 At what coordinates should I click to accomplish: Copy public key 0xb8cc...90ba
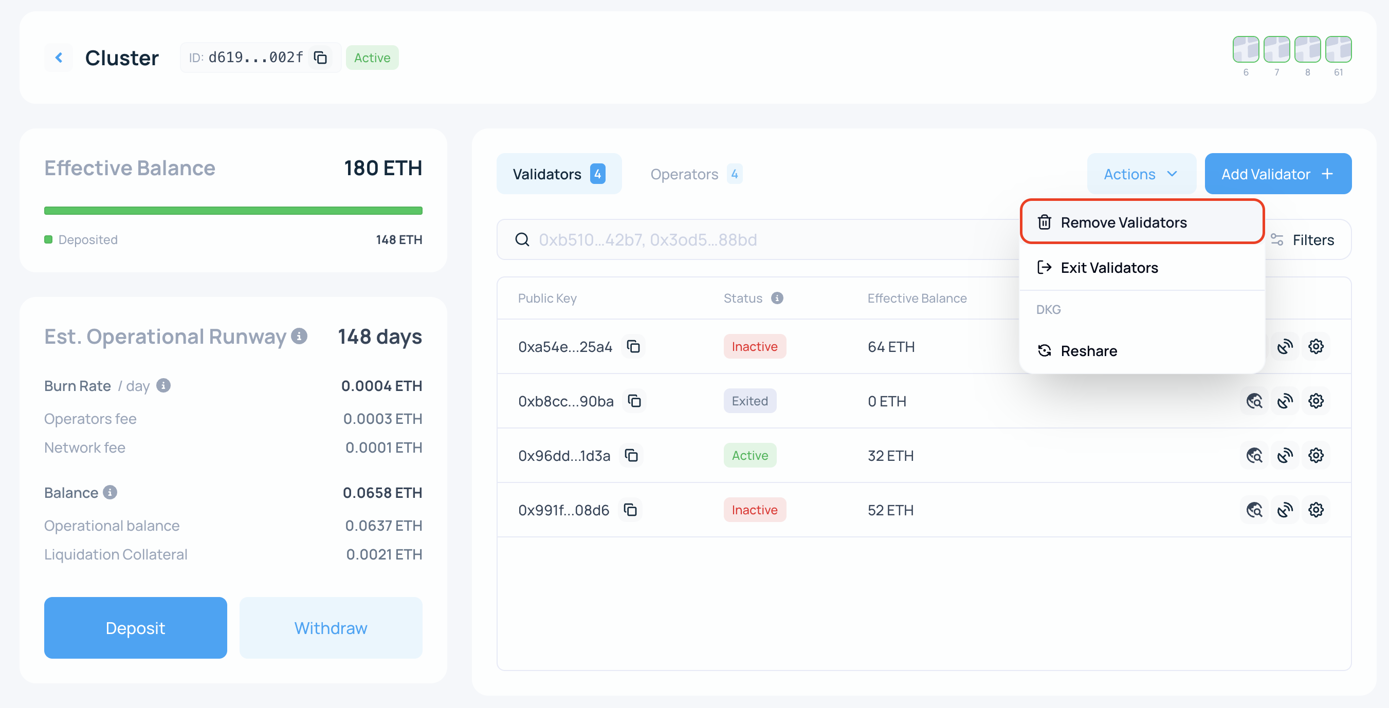click(x=634, y=401)
